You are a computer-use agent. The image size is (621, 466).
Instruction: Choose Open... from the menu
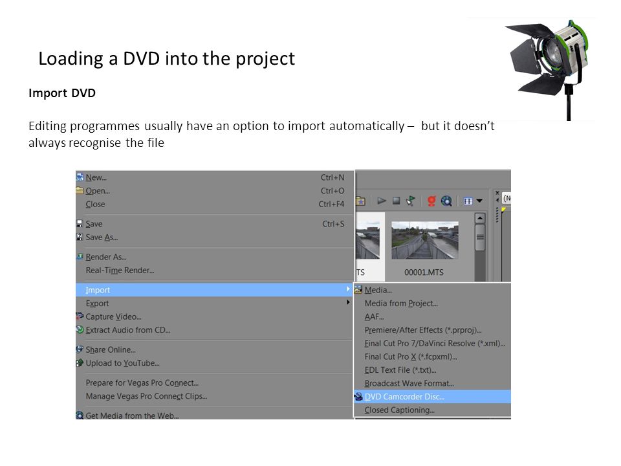214,190
